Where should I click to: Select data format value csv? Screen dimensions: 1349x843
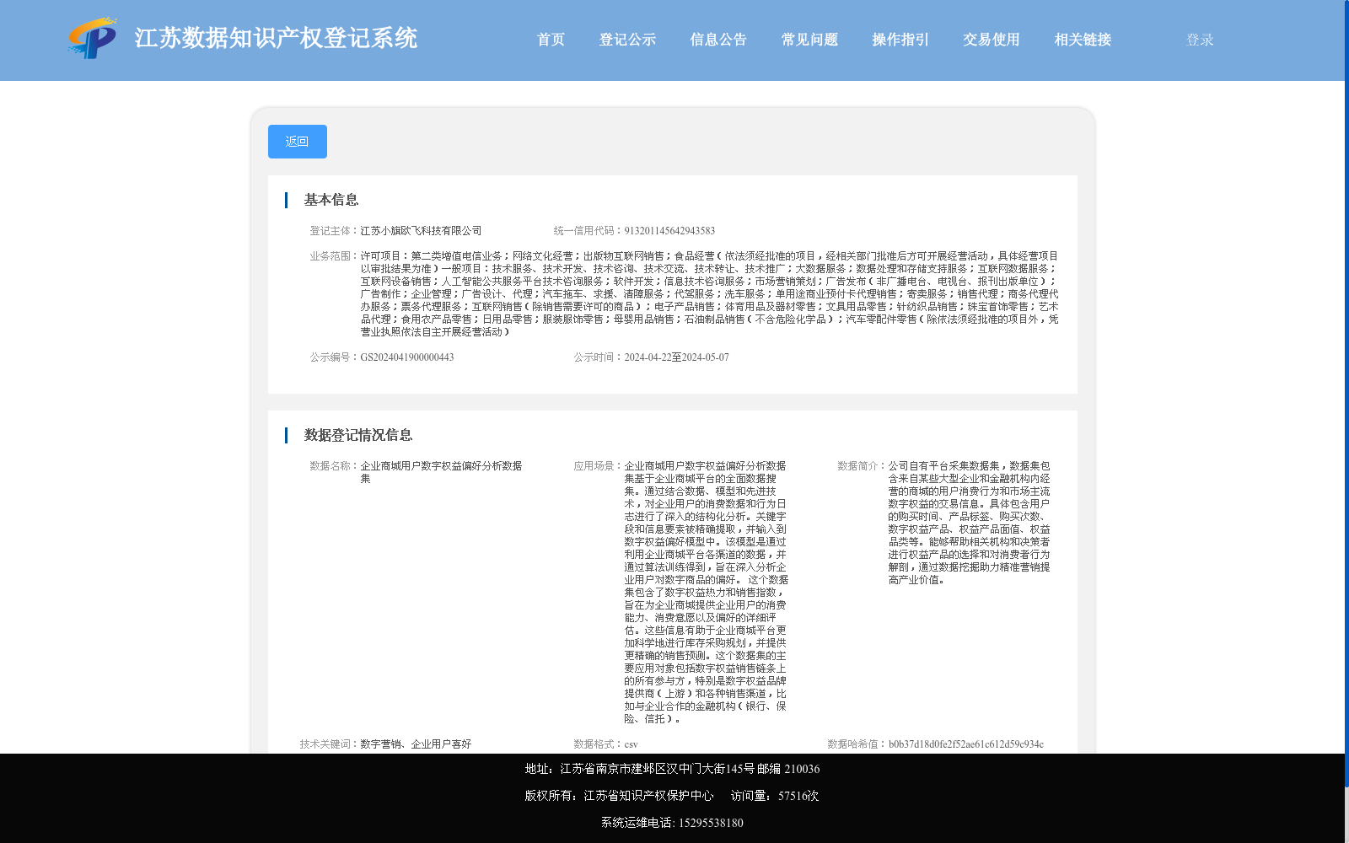631,744
